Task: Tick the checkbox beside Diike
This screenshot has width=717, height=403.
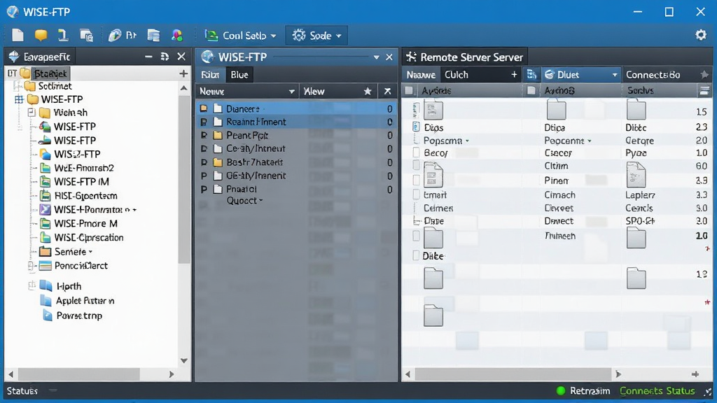Action: [x=416, y=255]
